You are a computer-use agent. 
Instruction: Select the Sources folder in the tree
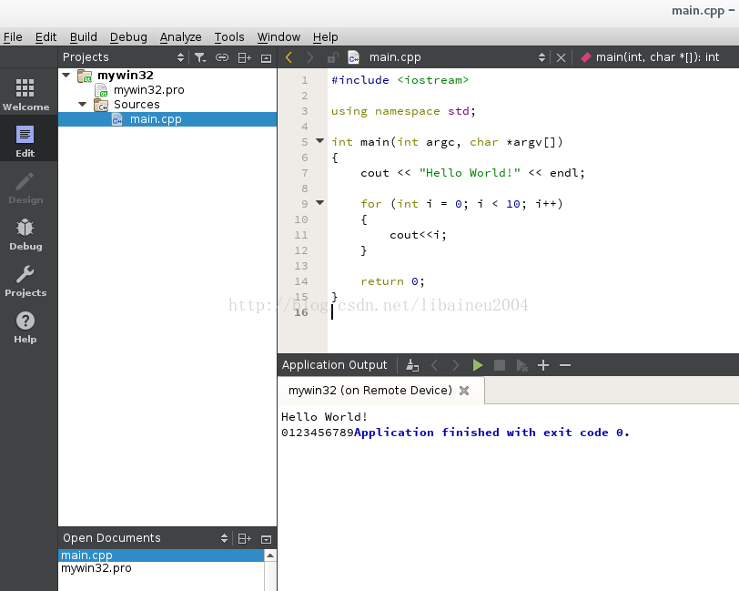pos(137,104)
